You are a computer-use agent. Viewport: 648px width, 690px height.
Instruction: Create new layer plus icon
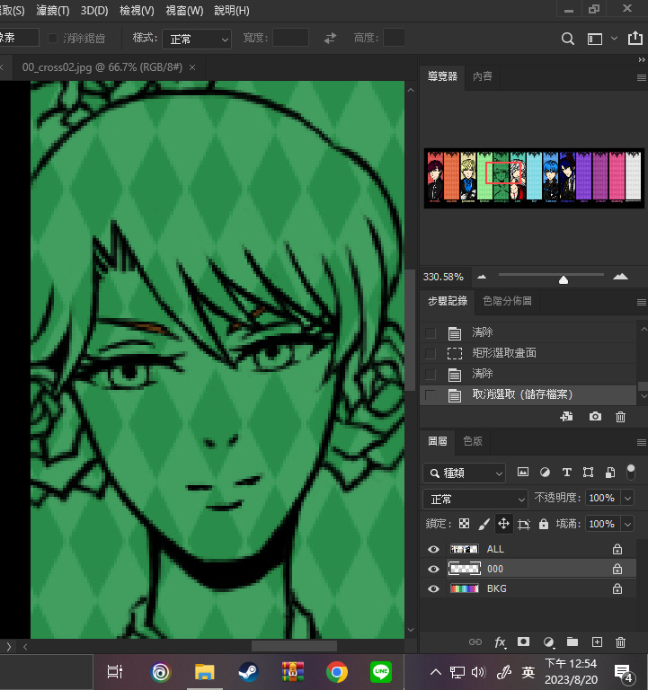[597, 642]
